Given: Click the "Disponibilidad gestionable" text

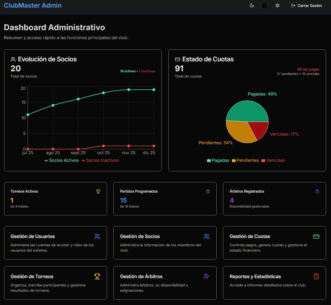Looking at the screenshot, I should coord(249,206).
